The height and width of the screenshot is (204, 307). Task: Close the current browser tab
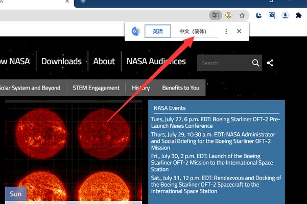67,2
